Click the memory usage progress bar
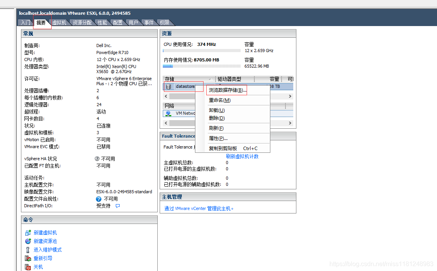This screenshot has height=271, width=437. pos(202,66)
